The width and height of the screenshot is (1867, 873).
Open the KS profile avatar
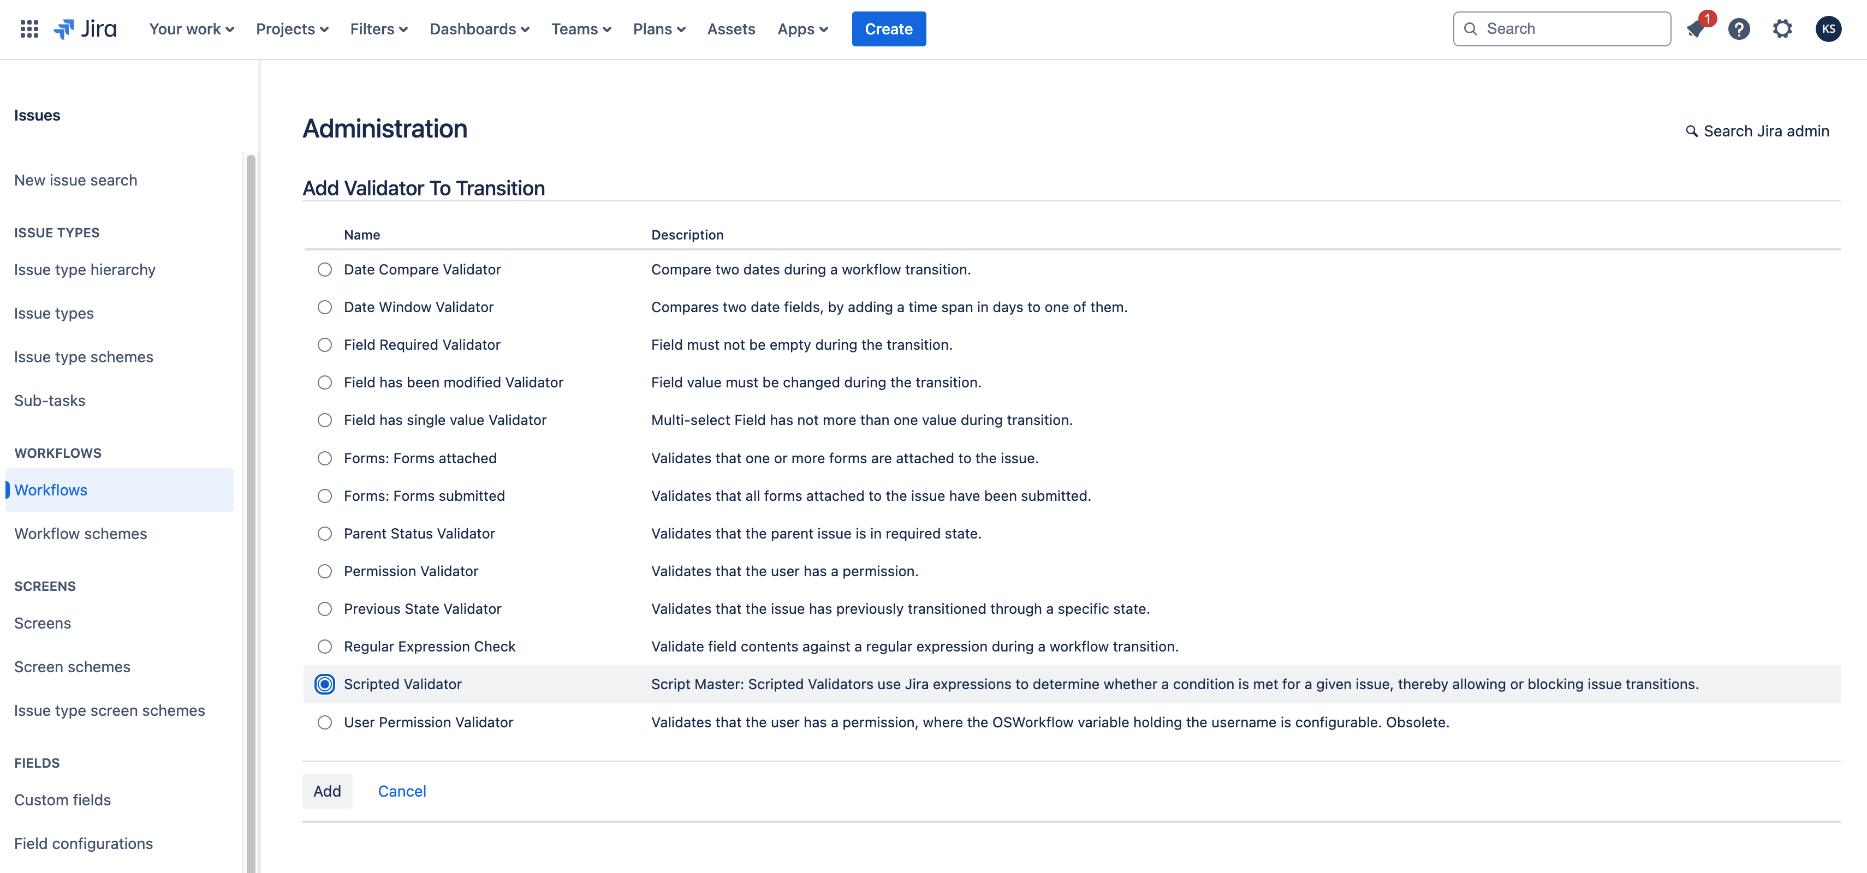[1828, 29]
